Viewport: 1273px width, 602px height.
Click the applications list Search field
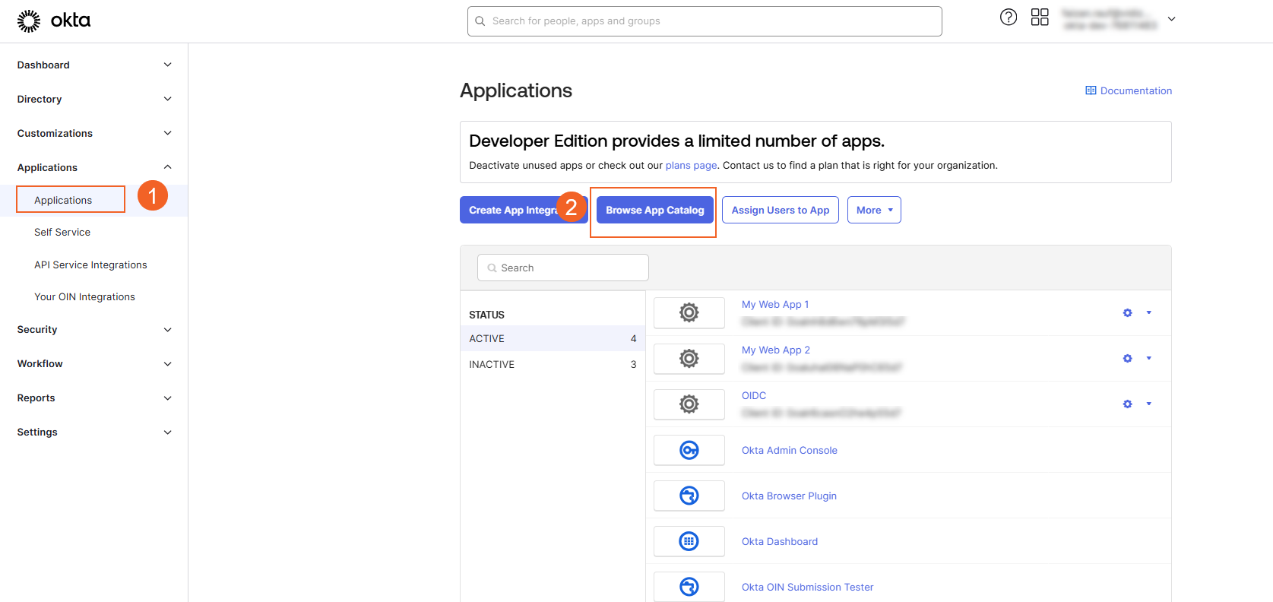point(563,268)
